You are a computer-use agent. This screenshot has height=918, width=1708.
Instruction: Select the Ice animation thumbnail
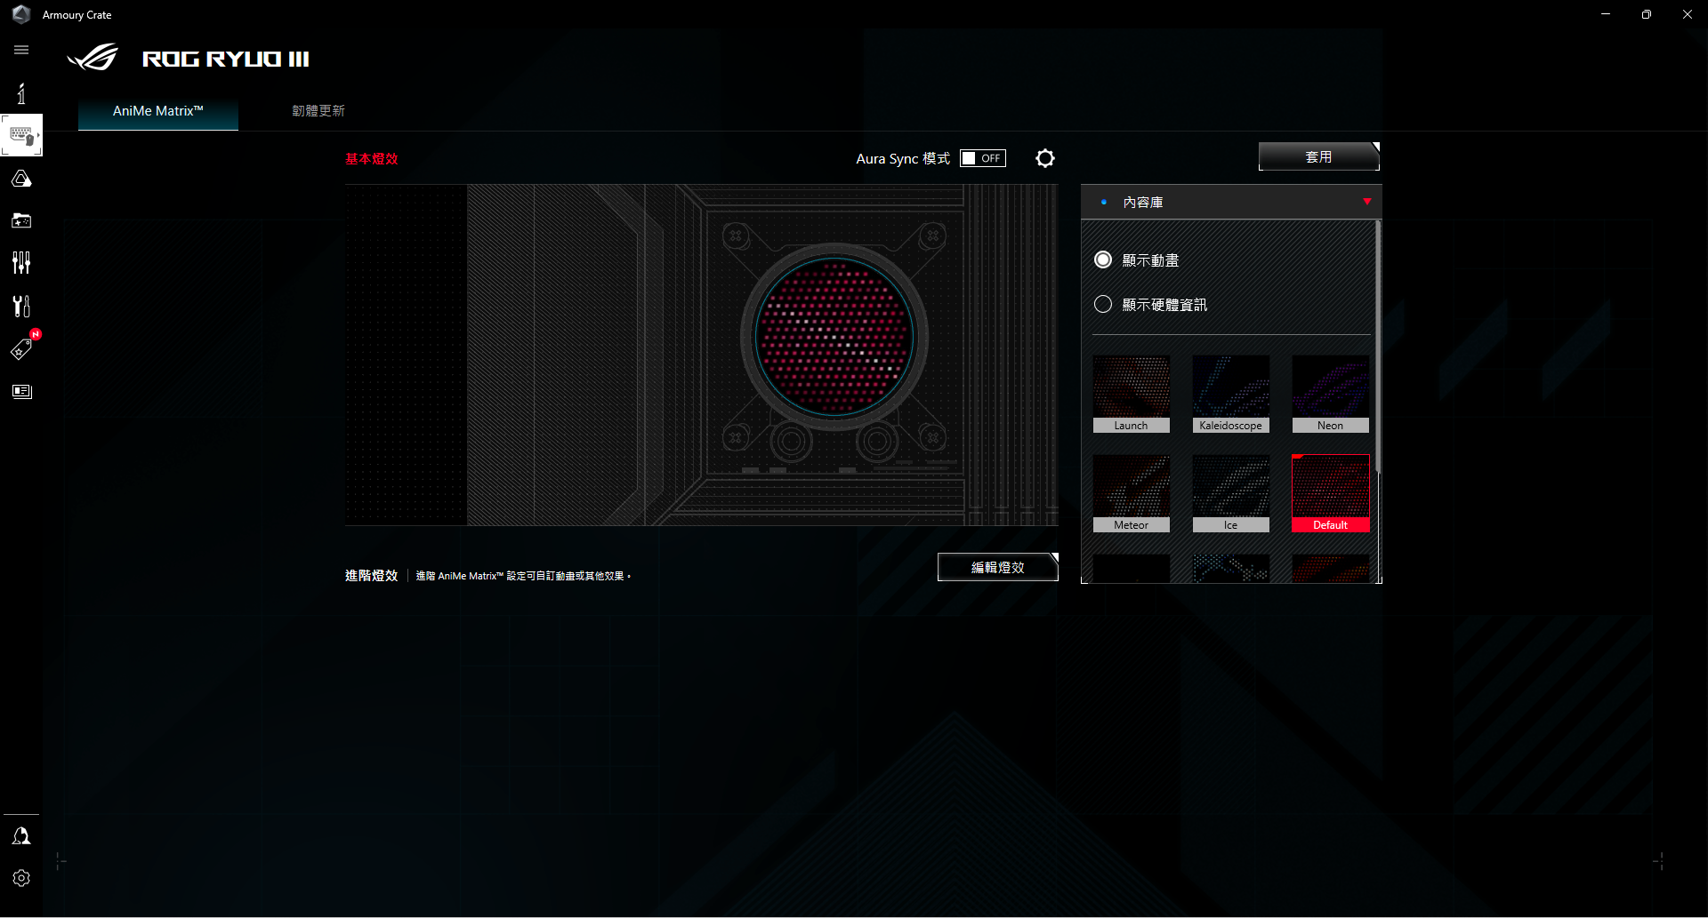coord(1231,494)
